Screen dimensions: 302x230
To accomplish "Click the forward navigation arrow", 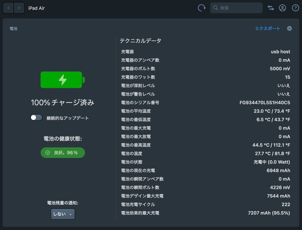I will [19, 8].
